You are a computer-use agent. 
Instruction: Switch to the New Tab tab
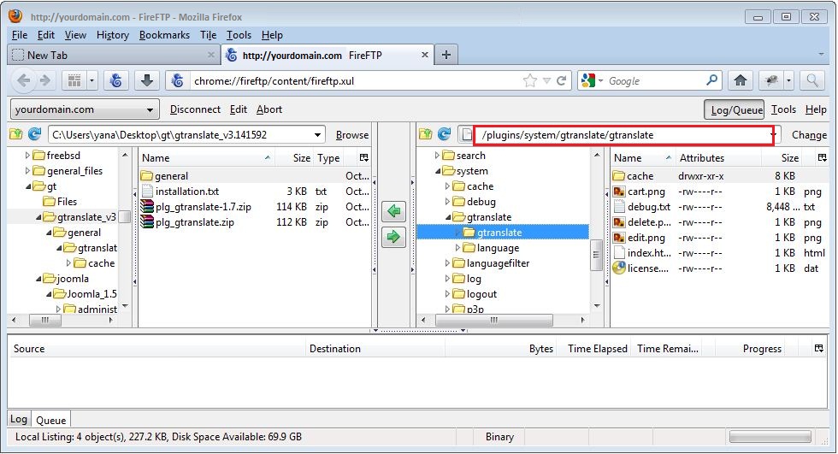(x=114, y=55)
